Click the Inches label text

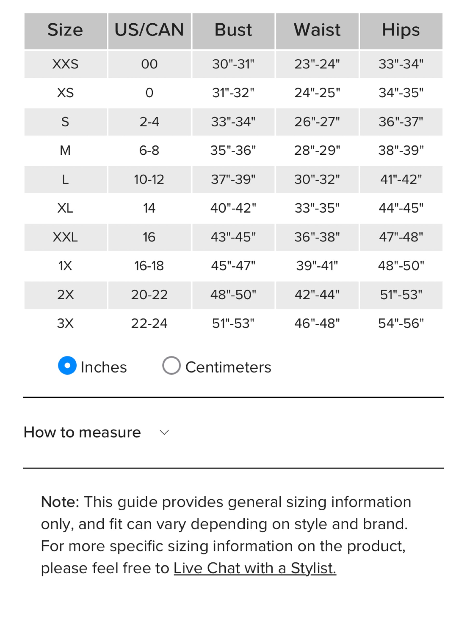[x=104, y=367]
